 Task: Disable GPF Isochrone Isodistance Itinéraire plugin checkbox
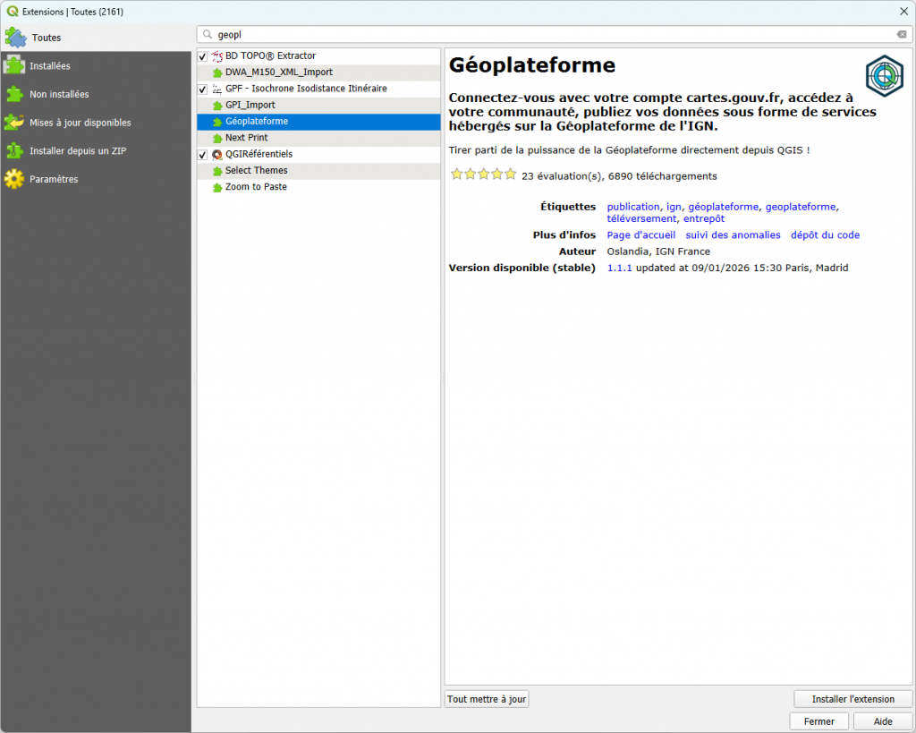click(203, 89)
